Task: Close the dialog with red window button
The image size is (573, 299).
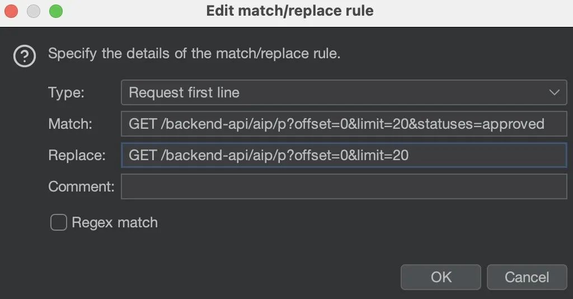Action: [11, 11]
